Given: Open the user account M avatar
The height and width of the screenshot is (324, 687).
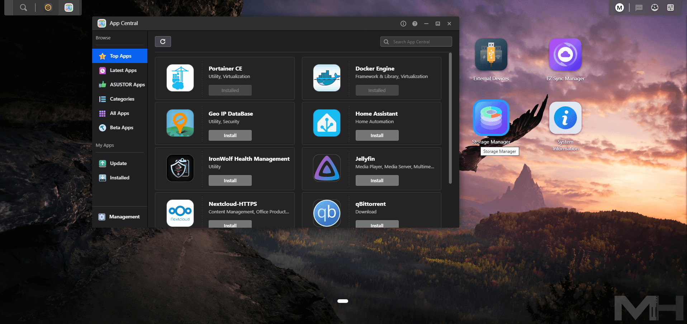Looking at the screenshot, I should pyautogui.click(x=620, y=8).
